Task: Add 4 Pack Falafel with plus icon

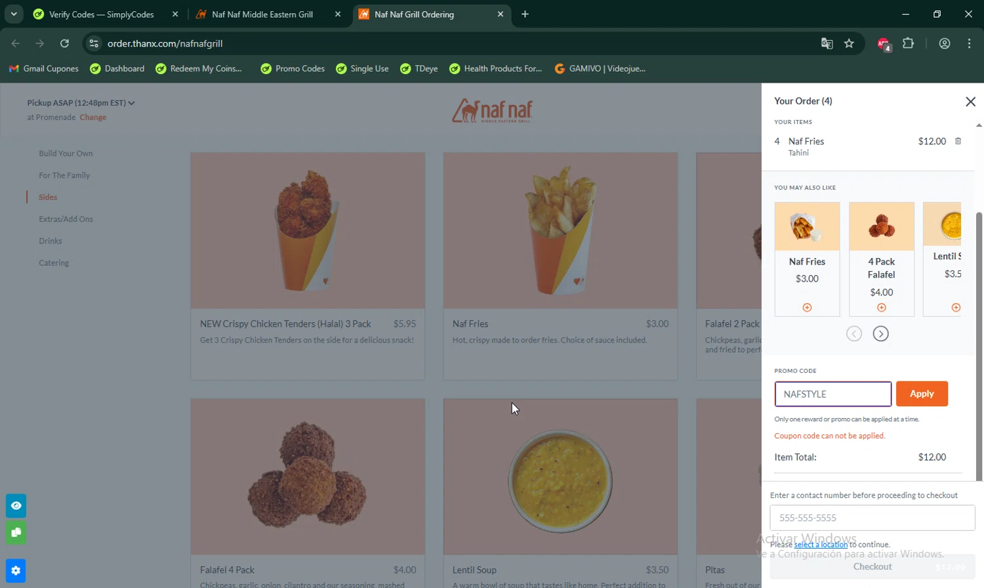Action: [x=881, y=308]
